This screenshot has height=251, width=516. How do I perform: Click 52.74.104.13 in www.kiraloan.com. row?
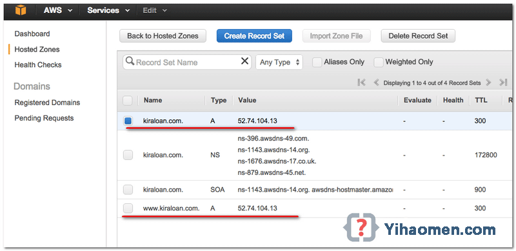coord(257,208)
